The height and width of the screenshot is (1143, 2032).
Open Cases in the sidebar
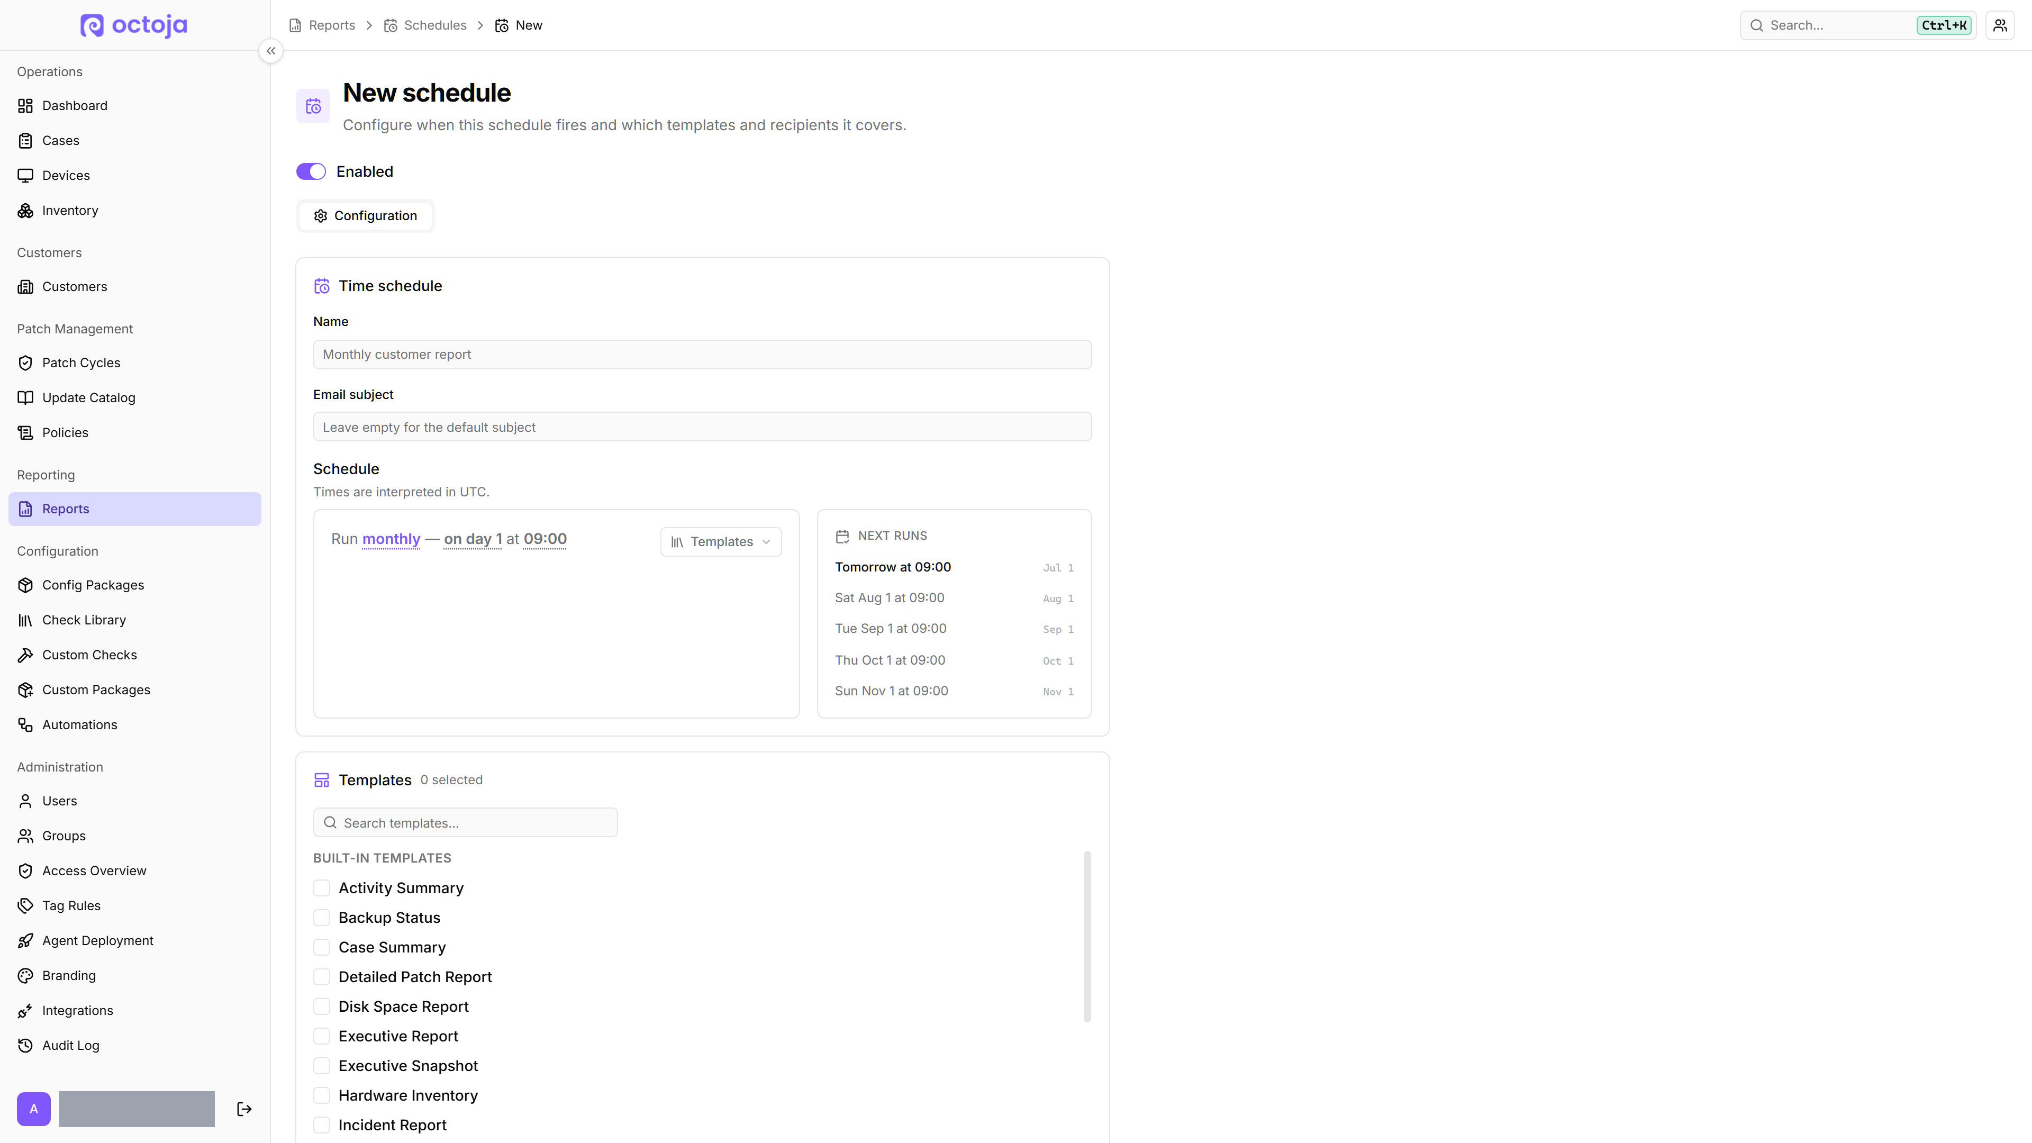click(135, 140)
